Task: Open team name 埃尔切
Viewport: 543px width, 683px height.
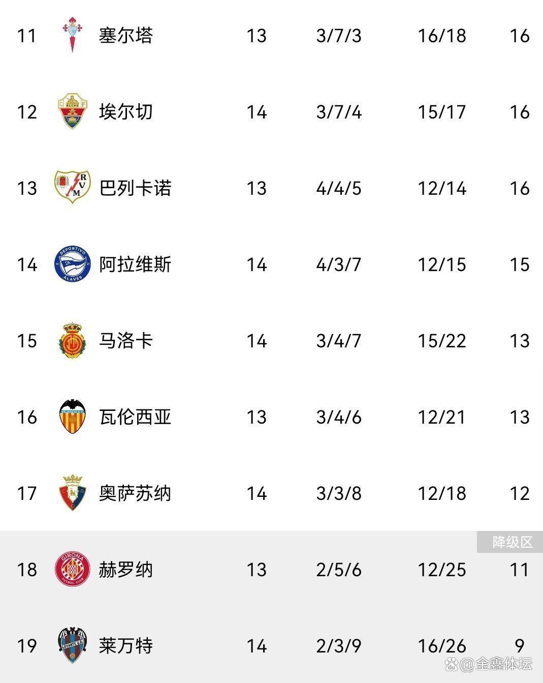Action: click(x=125, y=112)
